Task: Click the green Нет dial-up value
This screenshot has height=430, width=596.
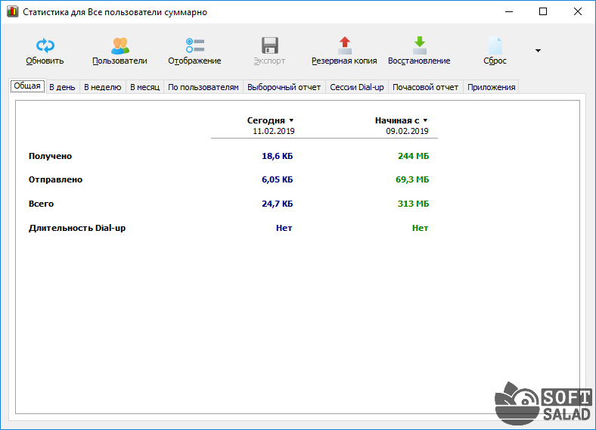Action: click(x=420, y=228)
